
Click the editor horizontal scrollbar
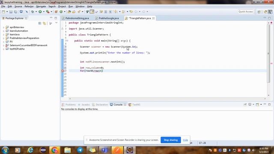point(167,98)
